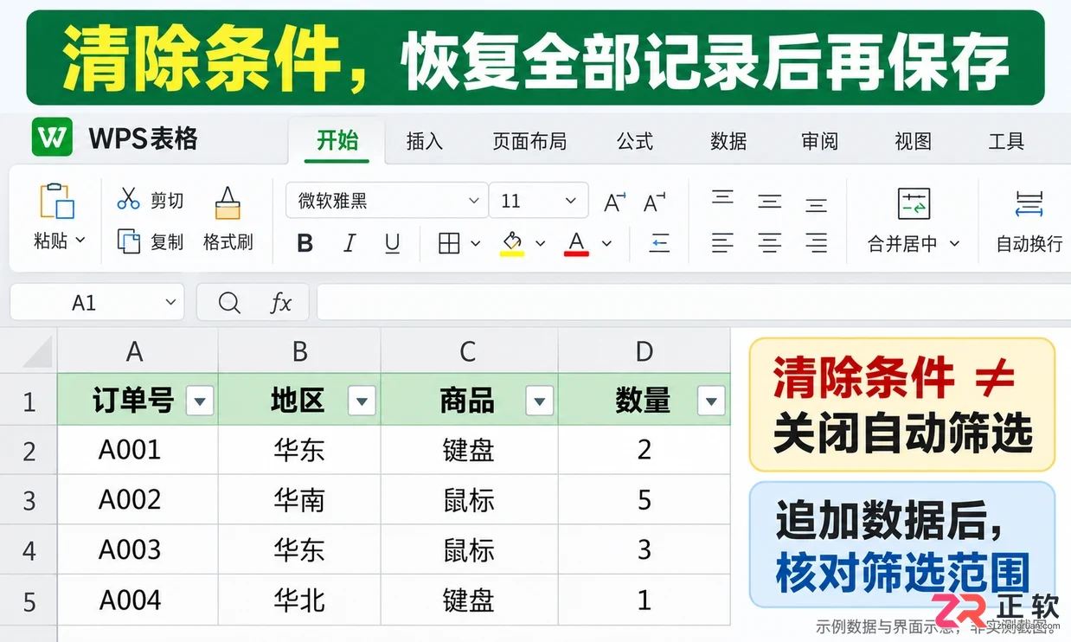Image resolution: width=1071 pixels, height=642 pixels.
Task: Click the Copy icon
Action: click(x=128, y=241)
